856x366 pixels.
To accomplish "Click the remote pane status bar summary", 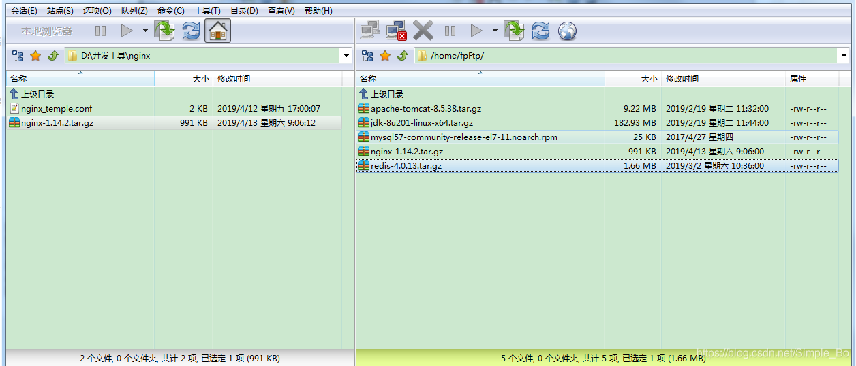I will point(604,358).
